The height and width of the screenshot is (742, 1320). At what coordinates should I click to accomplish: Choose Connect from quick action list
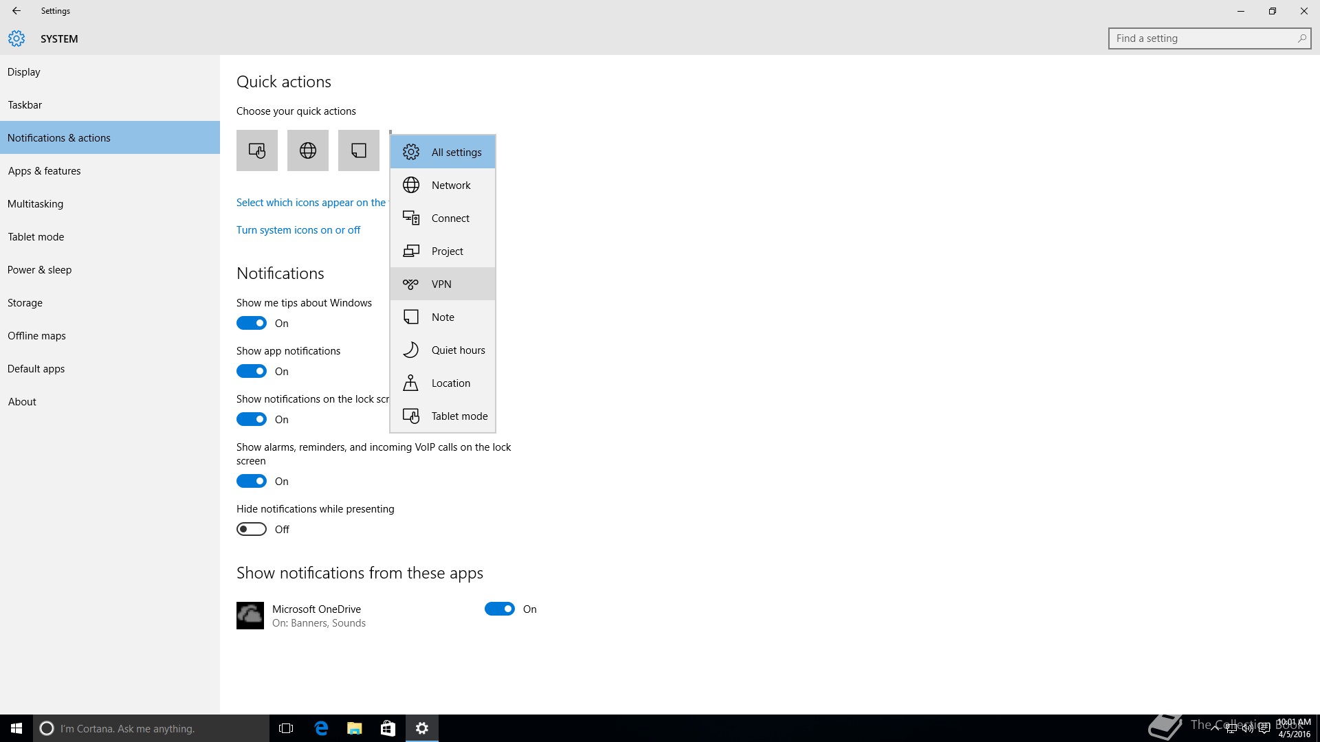tap(443, 218)
